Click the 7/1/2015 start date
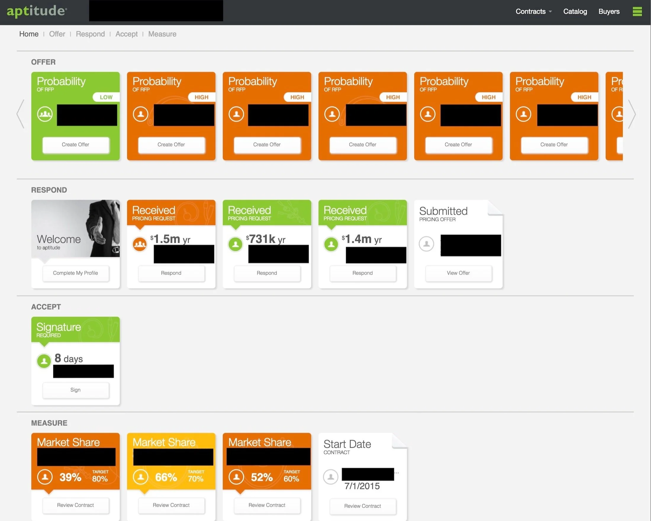Screen dimensions: 651x521 click(x=362, y=486)
